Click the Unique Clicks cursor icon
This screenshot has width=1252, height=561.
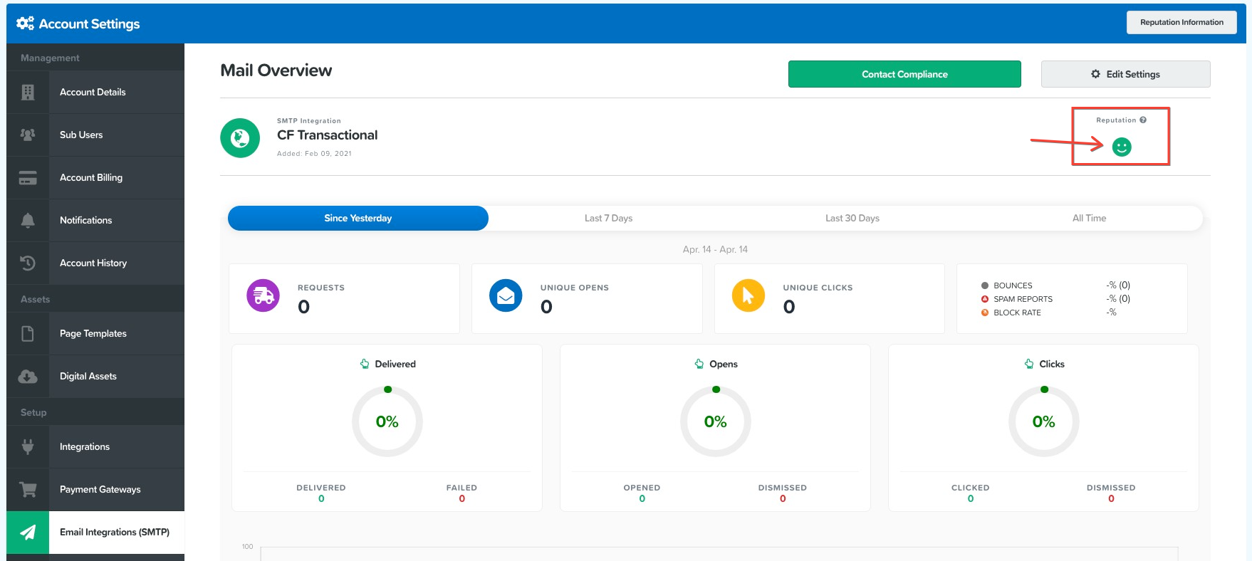748,295
